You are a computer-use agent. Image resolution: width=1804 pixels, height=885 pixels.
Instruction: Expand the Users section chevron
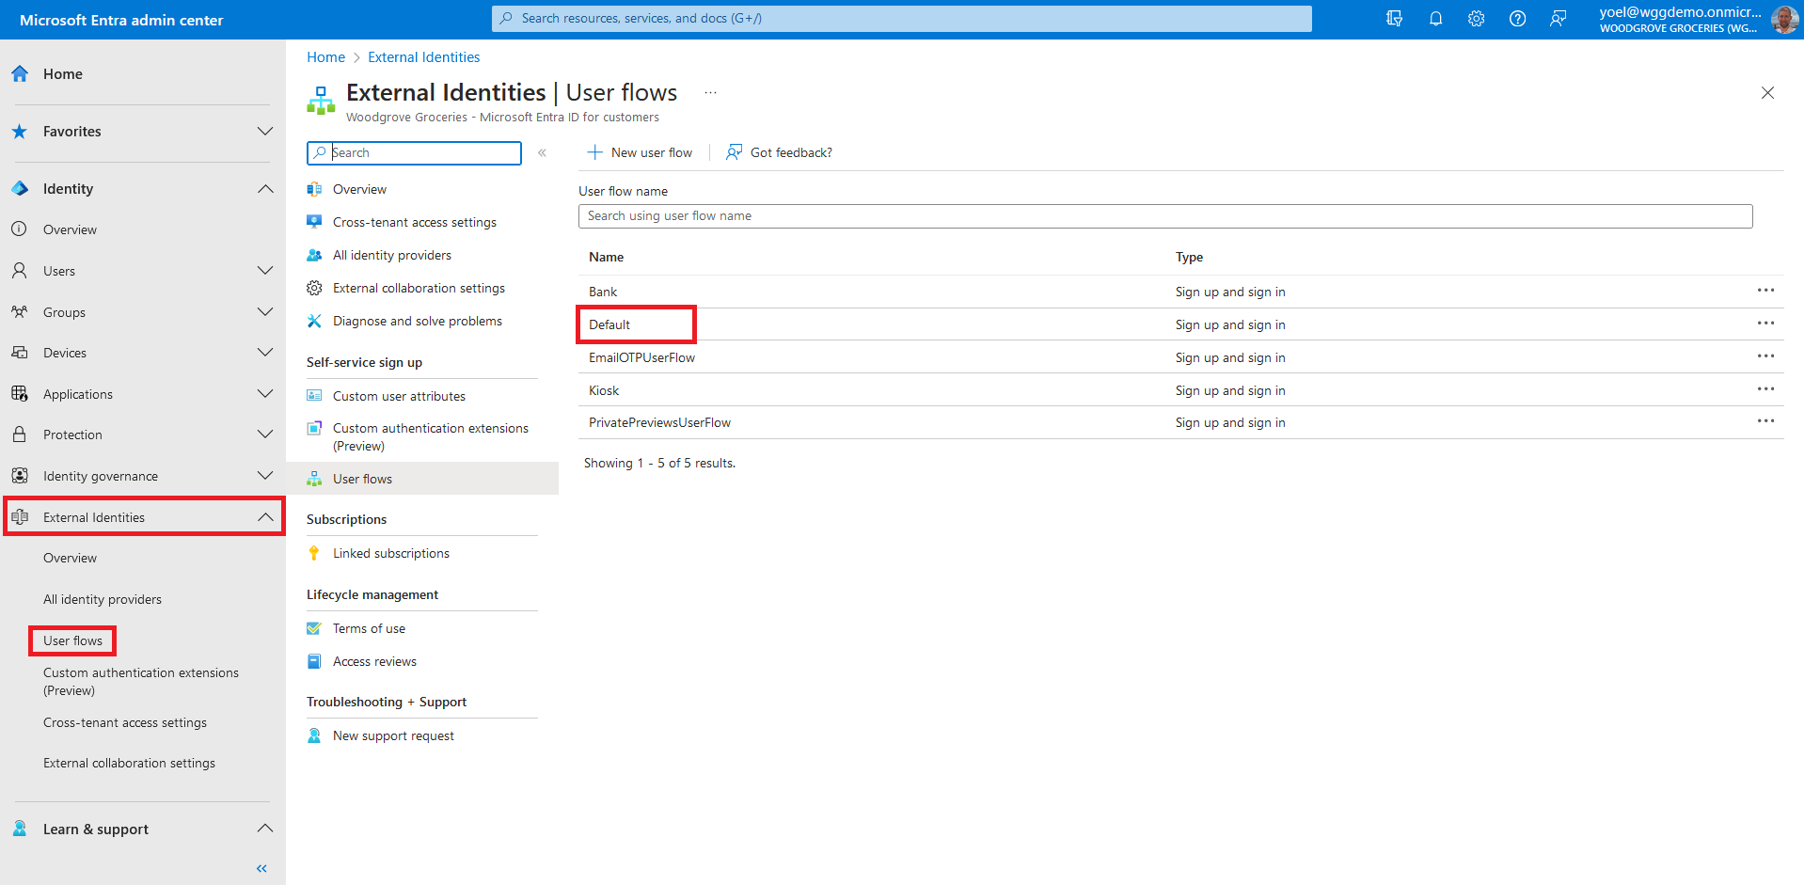(x=265, y=271)
